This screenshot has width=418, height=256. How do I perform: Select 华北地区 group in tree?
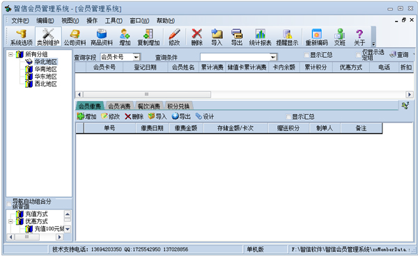[x=45, y=62]
